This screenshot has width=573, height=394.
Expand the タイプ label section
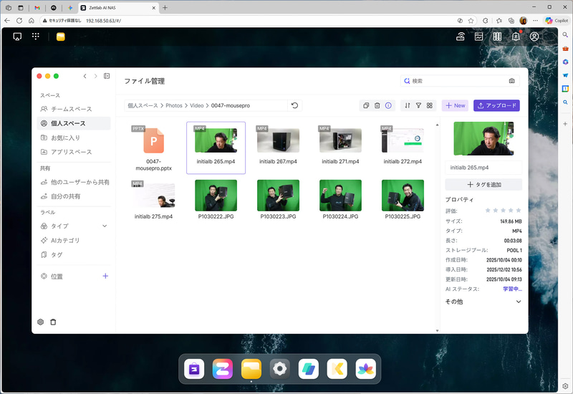105,226
